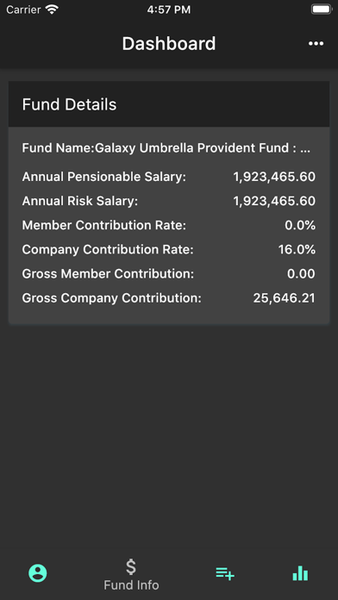Viewport: 338px width, 600px height.
Task: Tap the Carrier label in status bar
Action: pyautogui.click(x=23, y=9)
